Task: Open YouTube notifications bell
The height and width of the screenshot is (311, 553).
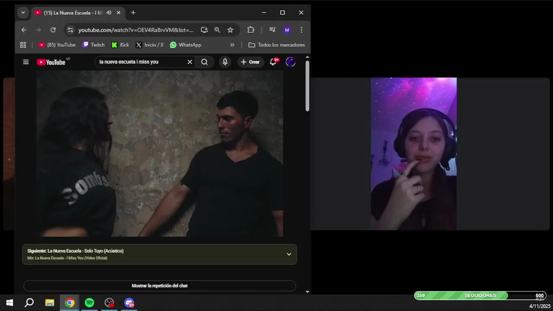Action: point(273,62)
